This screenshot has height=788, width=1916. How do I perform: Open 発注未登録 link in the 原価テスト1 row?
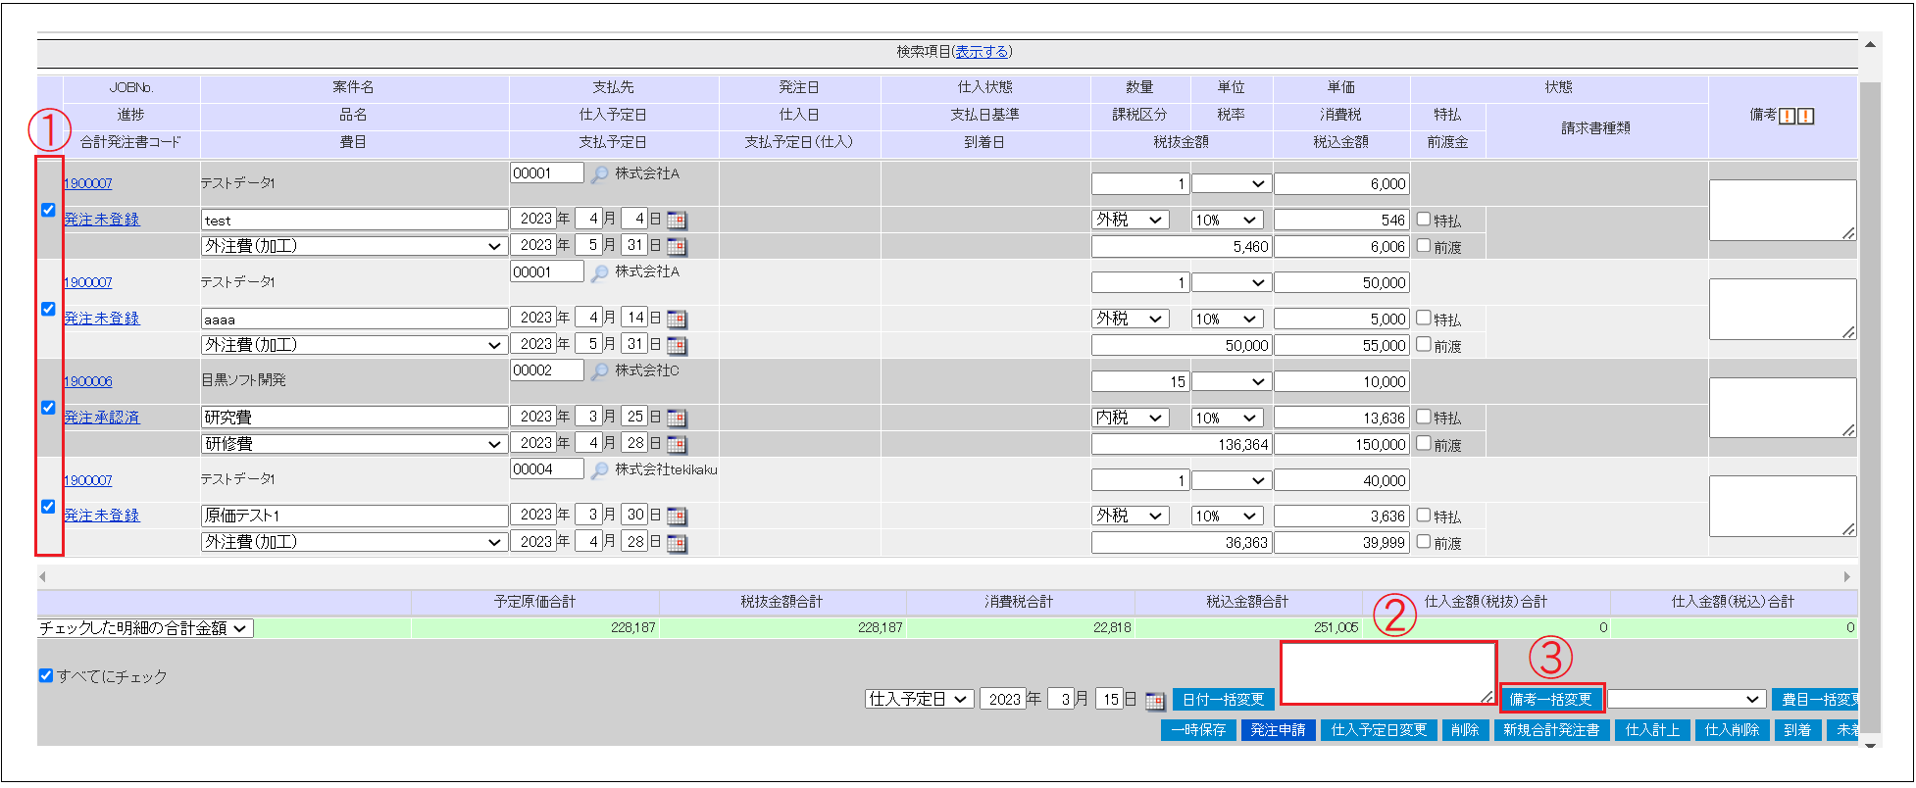pyautogui.click(x=102, y=516)
